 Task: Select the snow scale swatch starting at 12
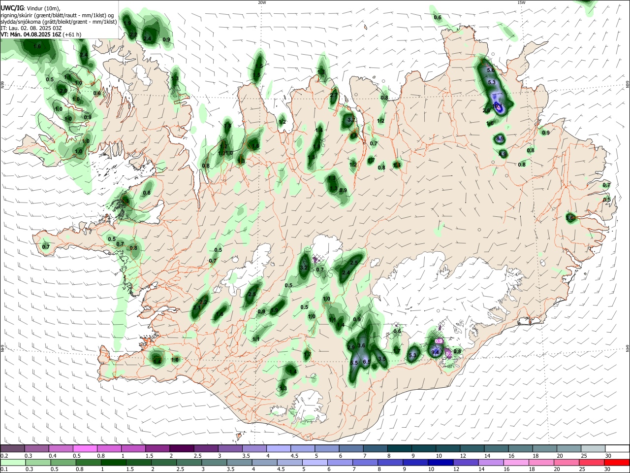click(472, 448)
